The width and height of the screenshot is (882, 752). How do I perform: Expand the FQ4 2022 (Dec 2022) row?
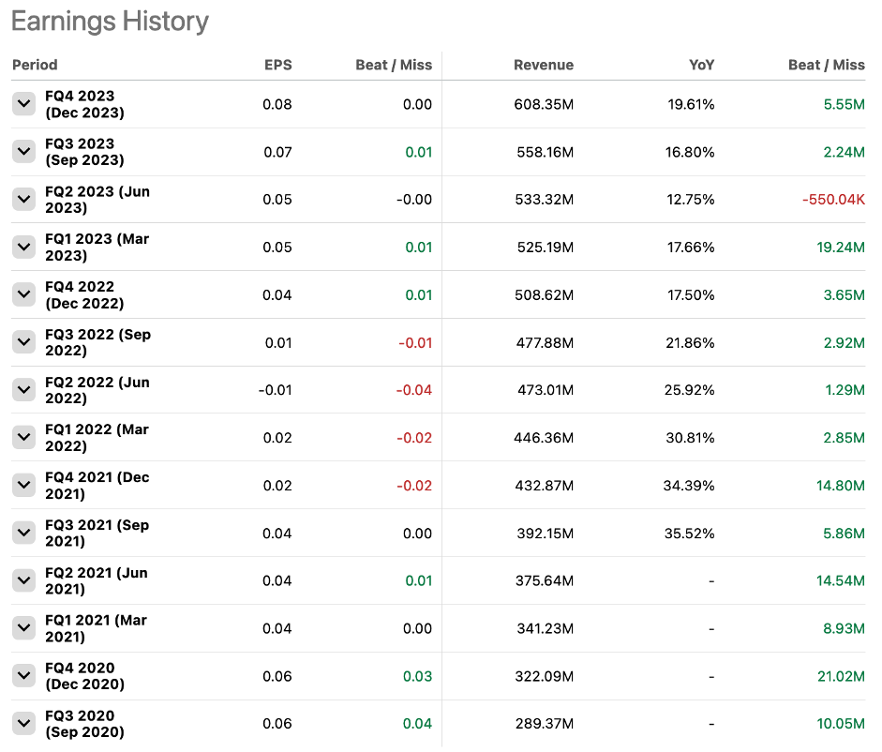pyautogui.click(x=23, y=294)
